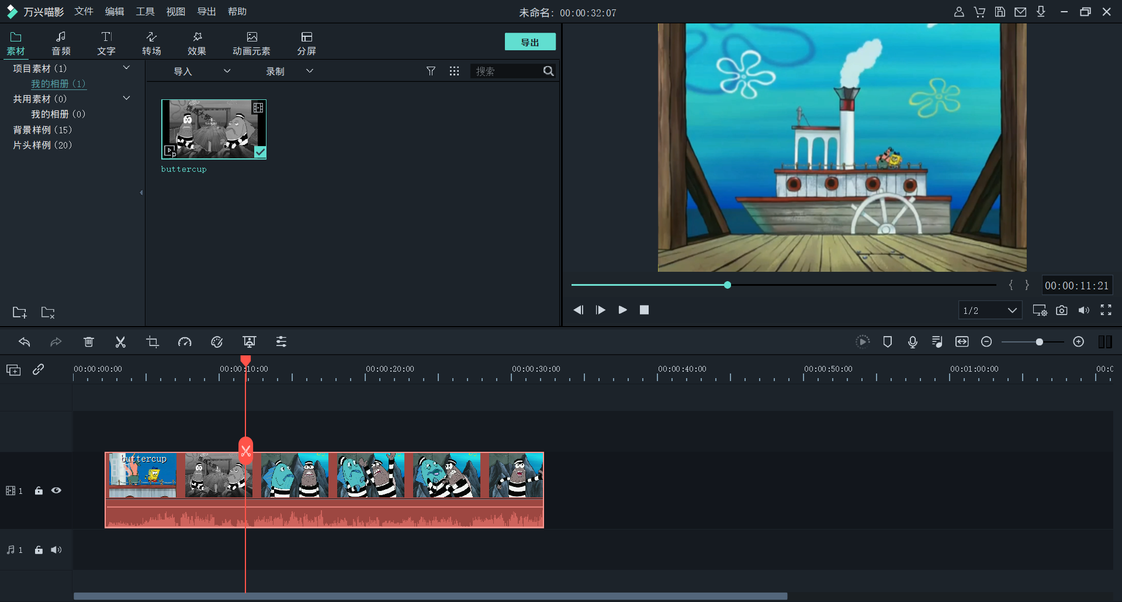The height and width of the screenshot is (602, 1122).
Task: Toggle lock on video track 1
Action: [39, 490]
